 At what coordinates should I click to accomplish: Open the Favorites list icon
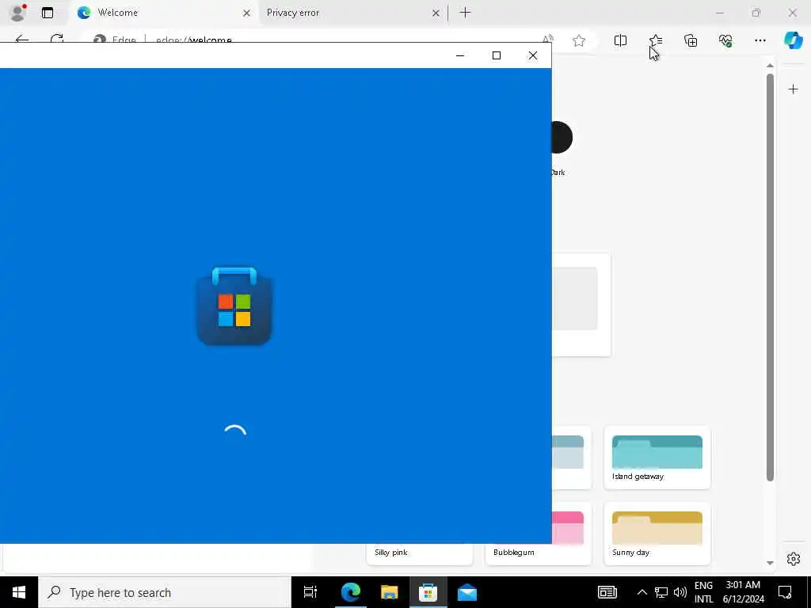pyautogui.click(x=655, y=40)
